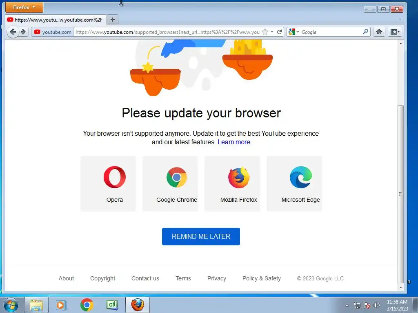
Task: Select the YouTube browser tab
Action: pyautogui.click(x=56, y=20)
